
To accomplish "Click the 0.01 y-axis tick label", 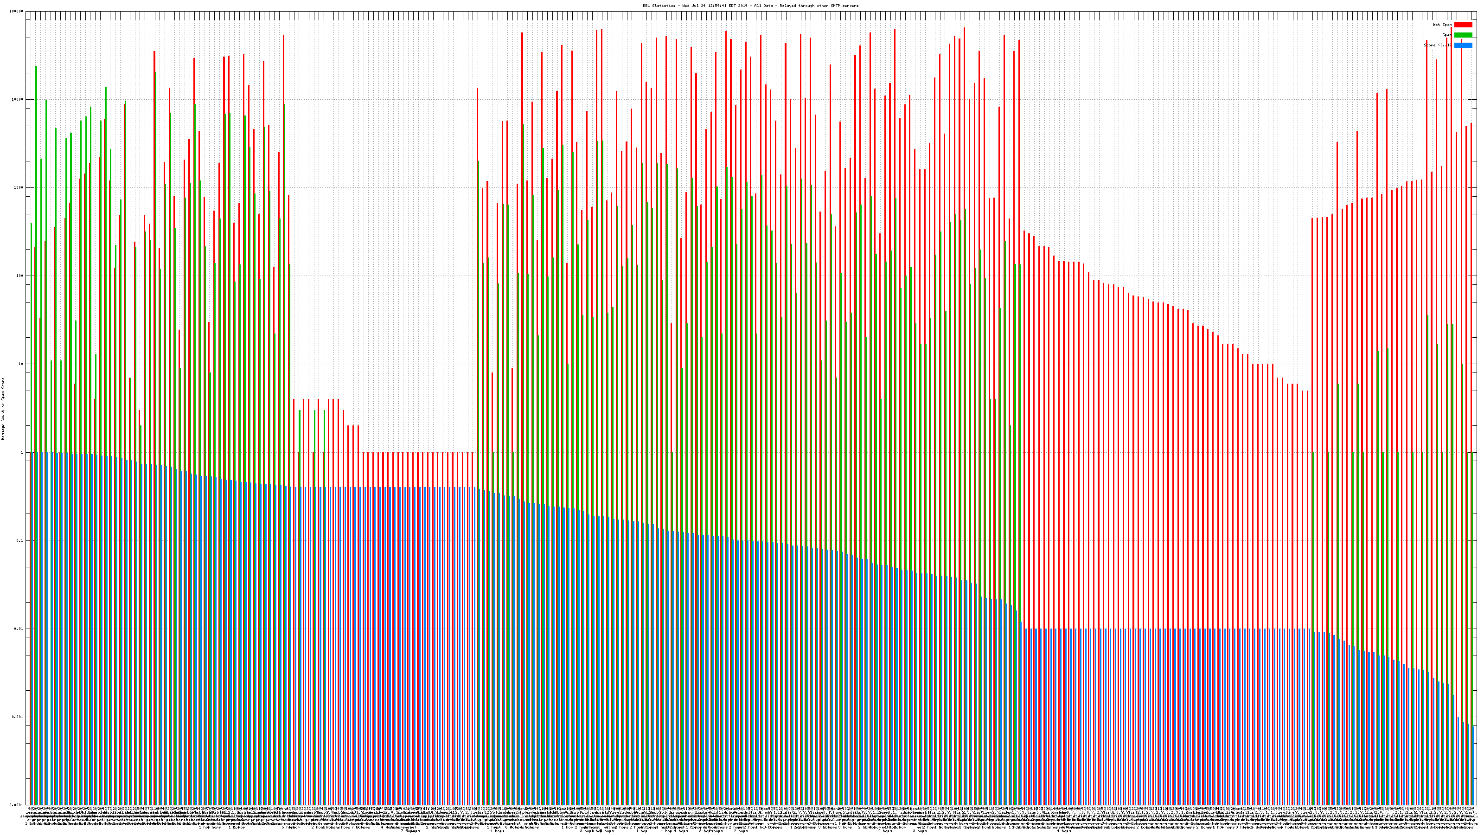I will click(19, 629).
